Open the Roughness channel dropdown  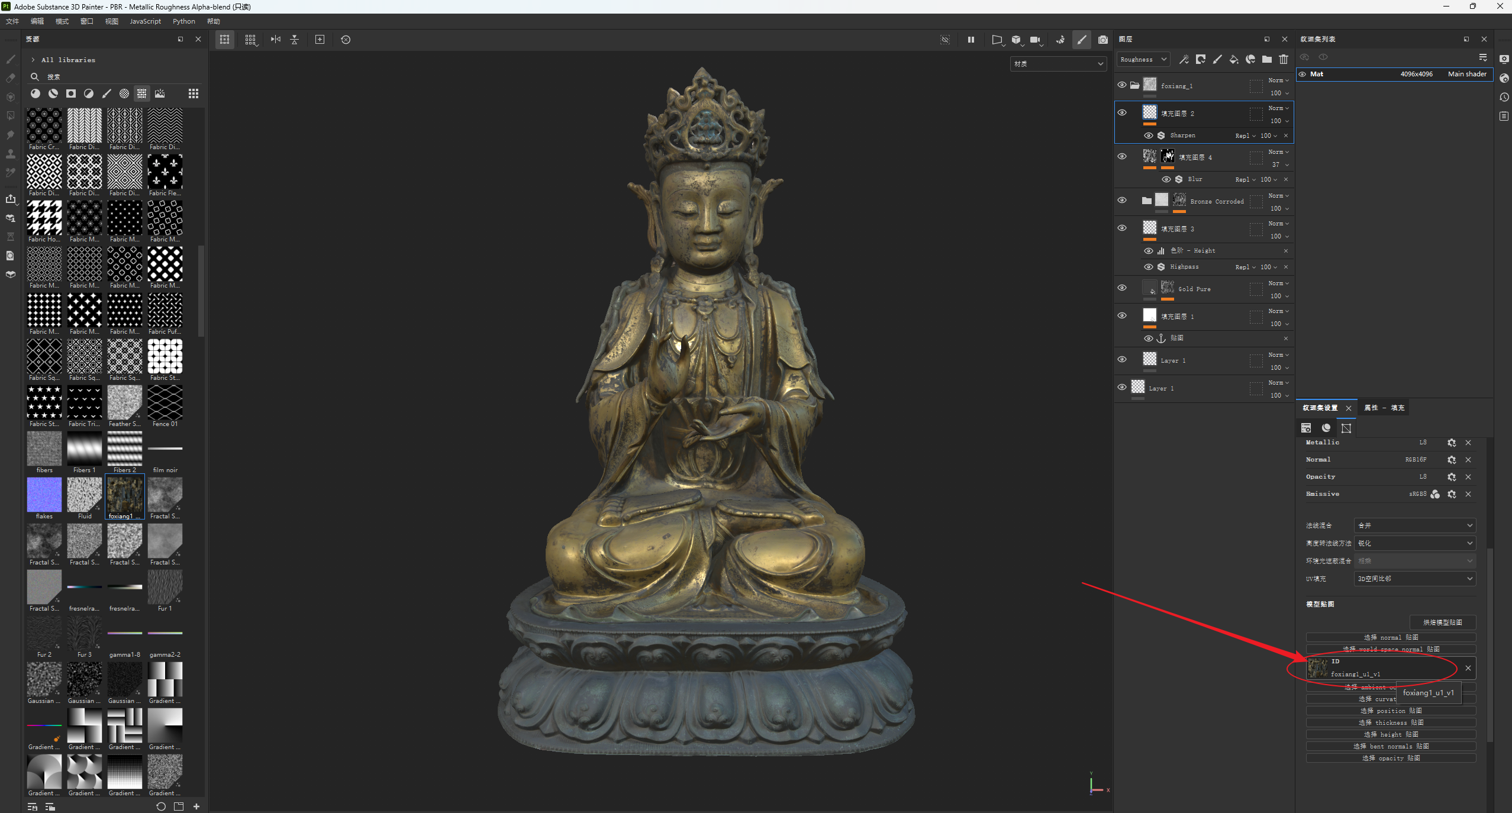tap(1143, 59)
